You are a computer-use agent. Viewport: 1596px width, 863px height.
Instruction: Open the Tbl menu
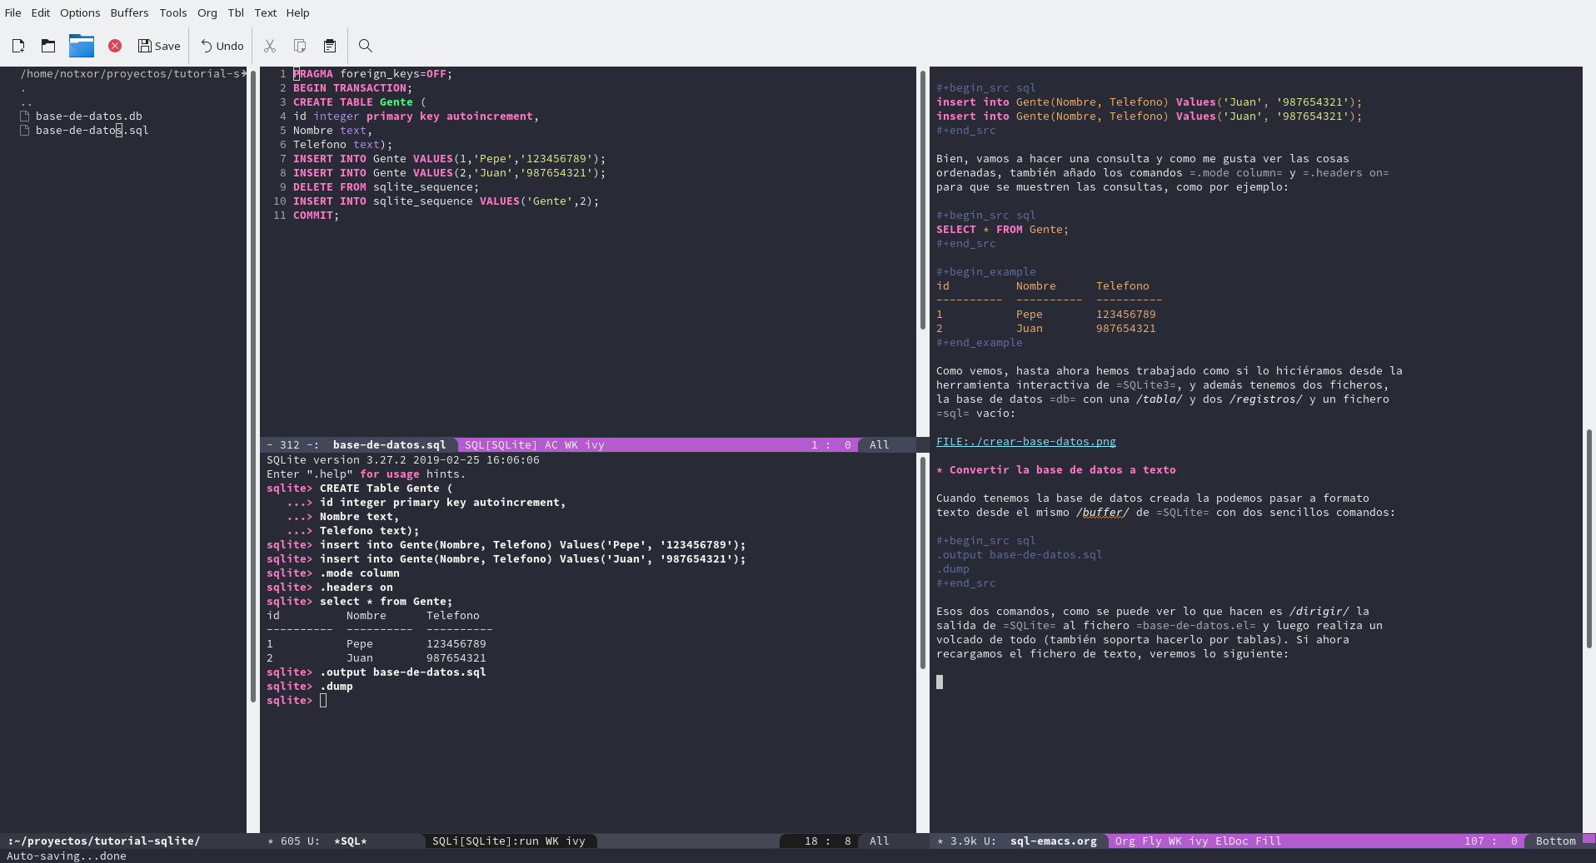(x=236, y=12)
